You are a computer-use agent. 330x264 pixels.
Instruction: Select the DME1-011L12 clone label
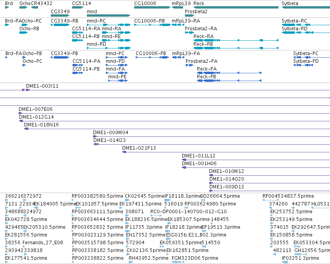[199, 156]
